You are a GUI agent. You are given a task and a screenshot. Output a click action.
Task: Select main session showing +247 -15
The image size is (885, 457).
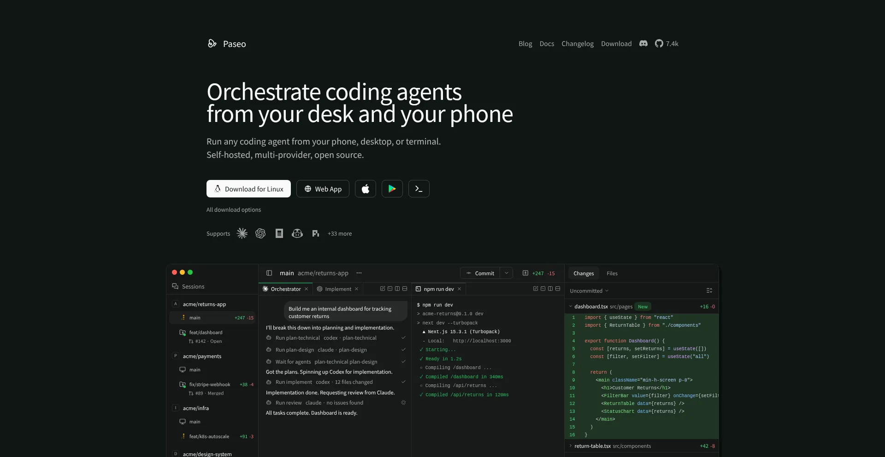tap(212, 318)
